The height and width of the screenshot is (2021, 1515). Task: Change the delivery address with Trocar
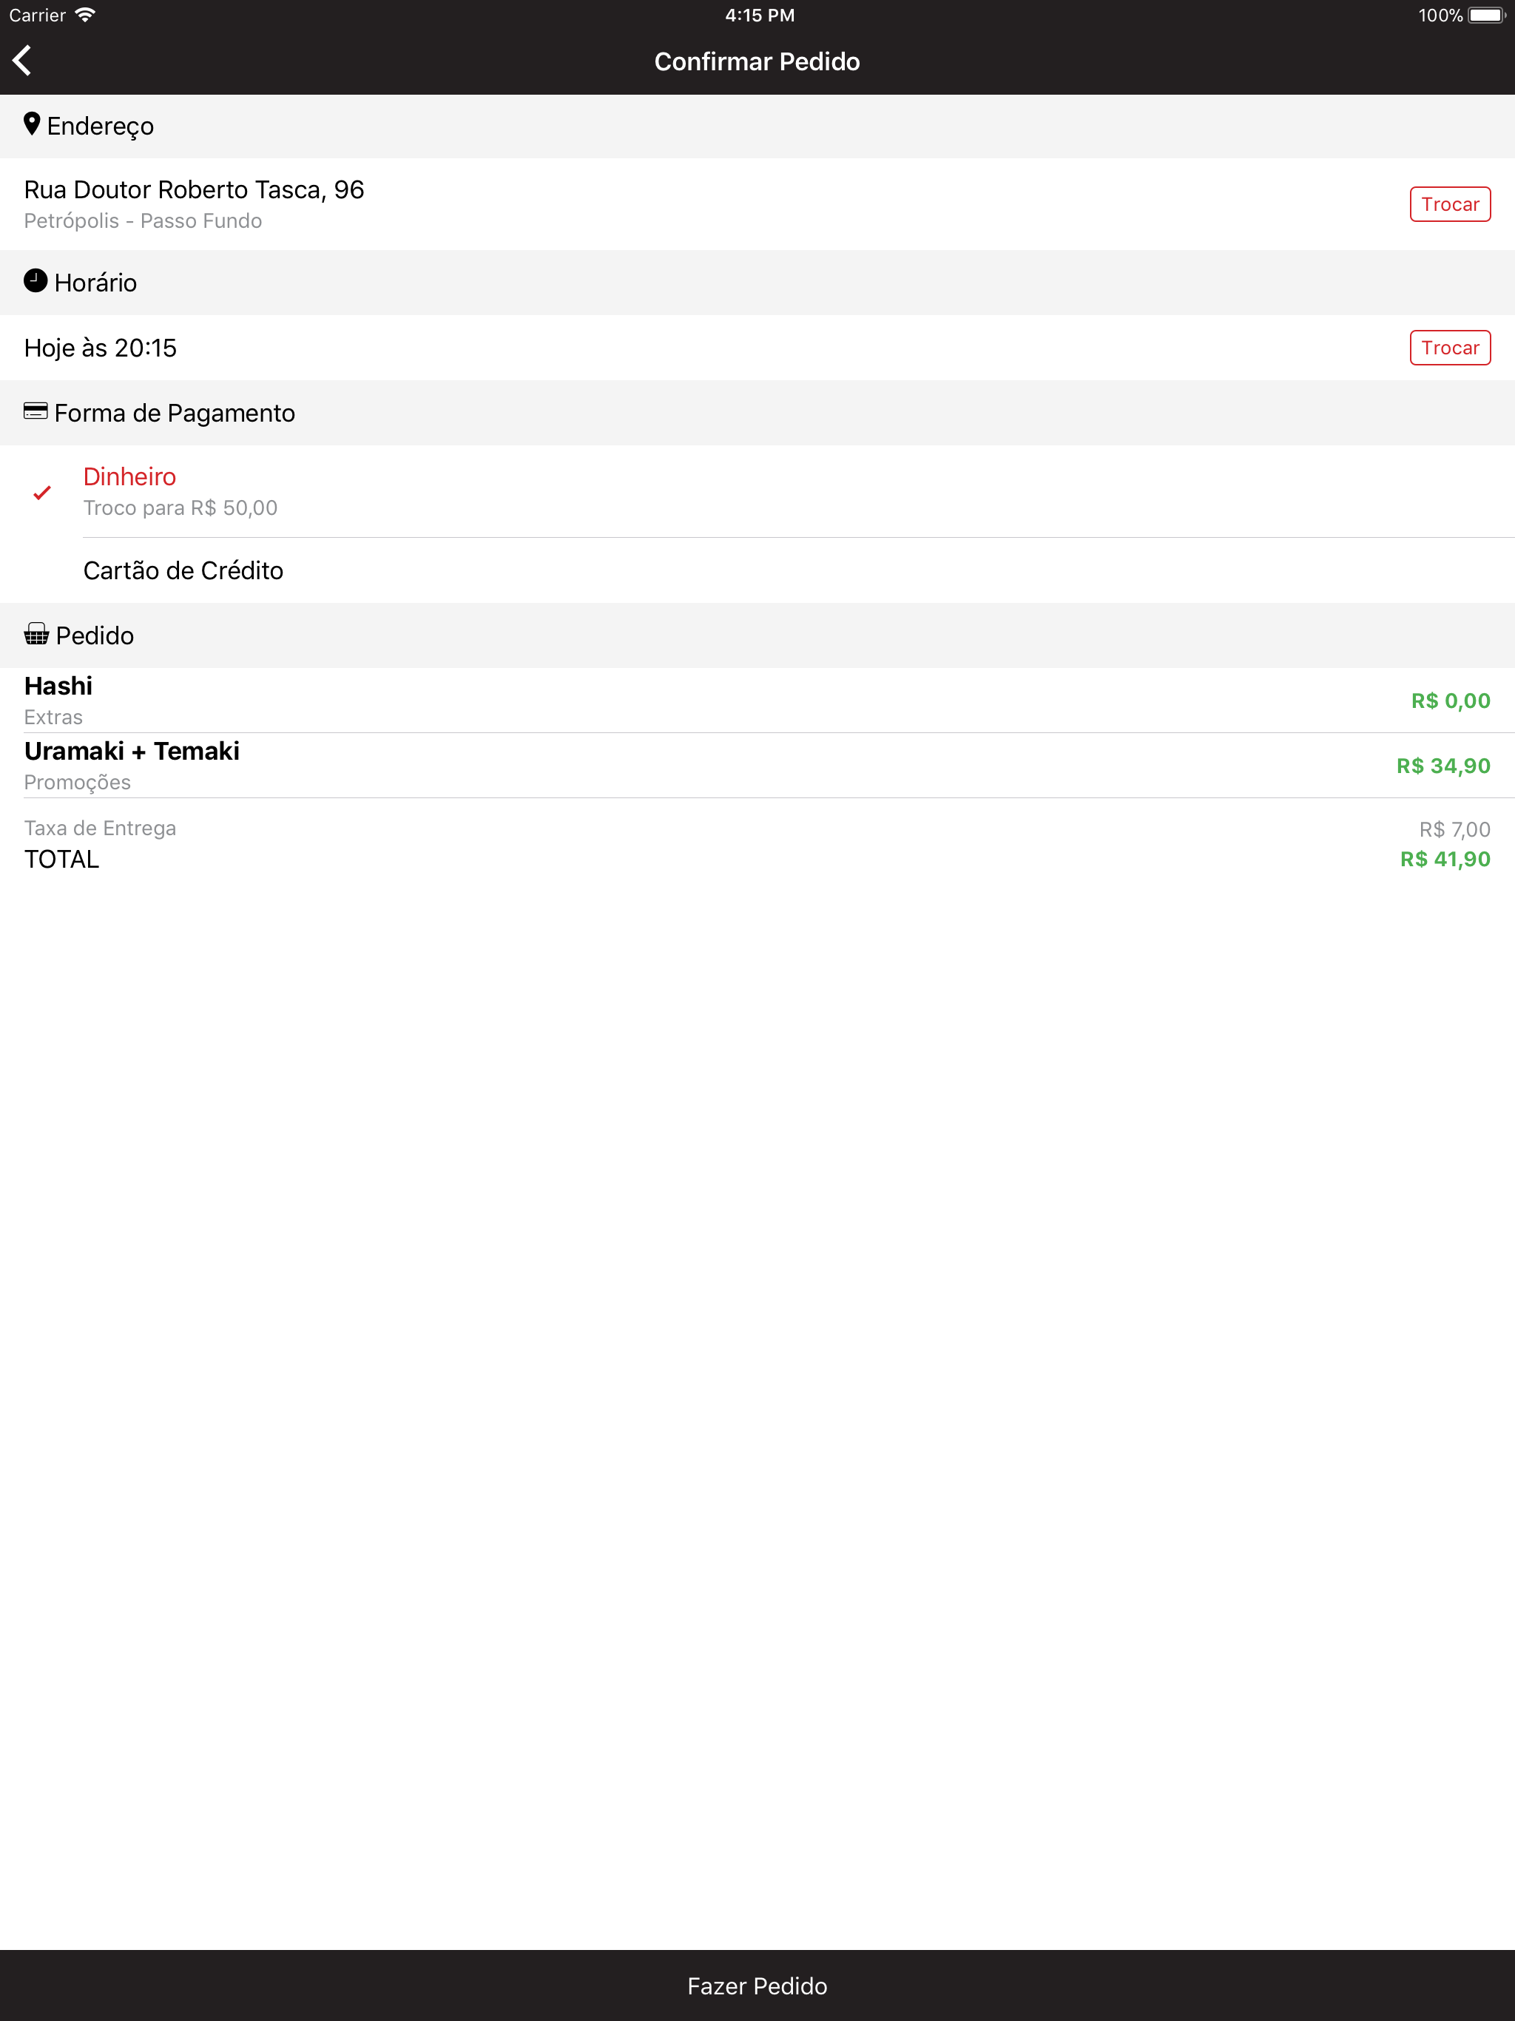coord(1450,203)
